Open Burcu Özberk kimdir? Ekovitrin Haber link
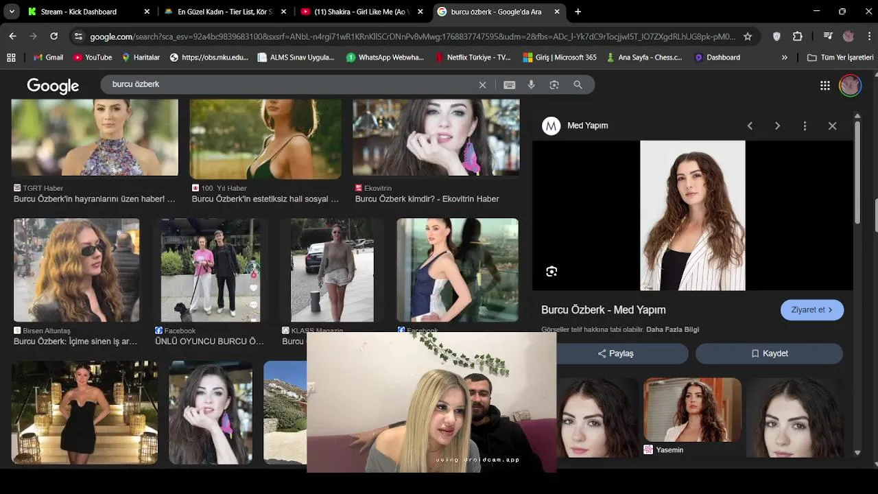878x494 pixels. (x=427, y=199)
